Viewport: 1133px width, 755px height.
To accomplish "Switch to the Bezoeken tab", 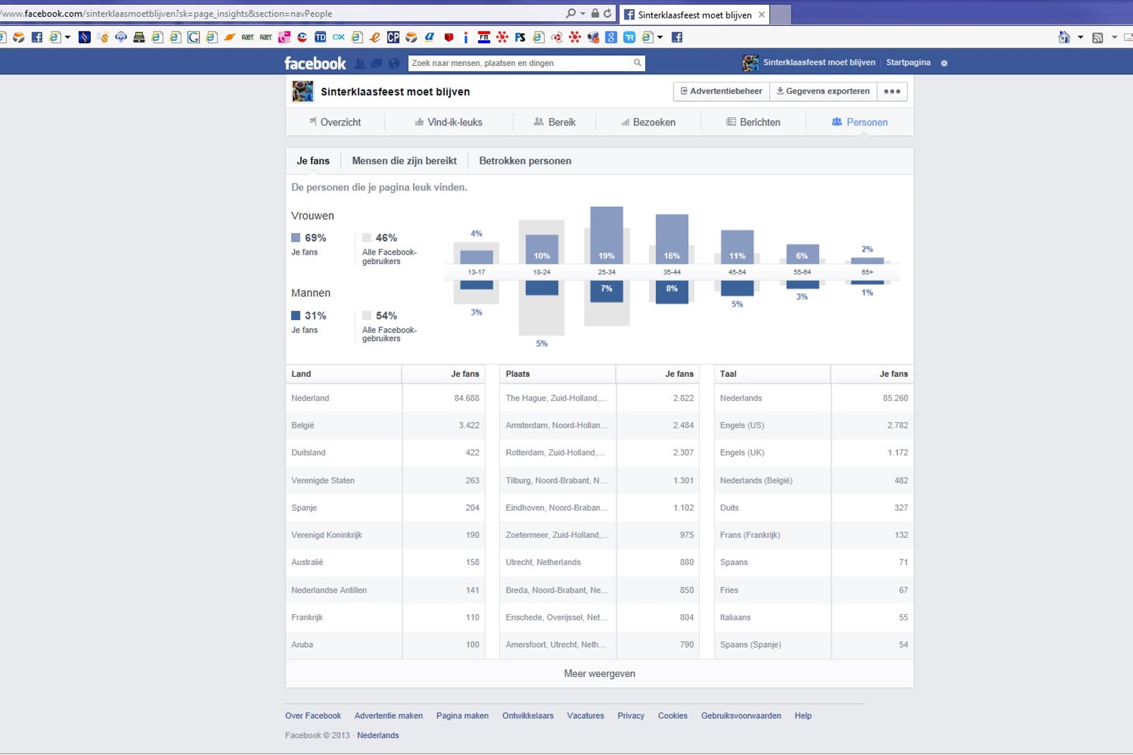I will [648, 122].
